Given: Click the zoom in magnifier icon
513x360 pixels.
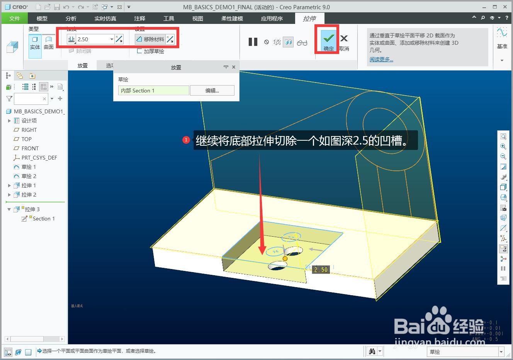Looking at the screenshot, I should [503, 146].
